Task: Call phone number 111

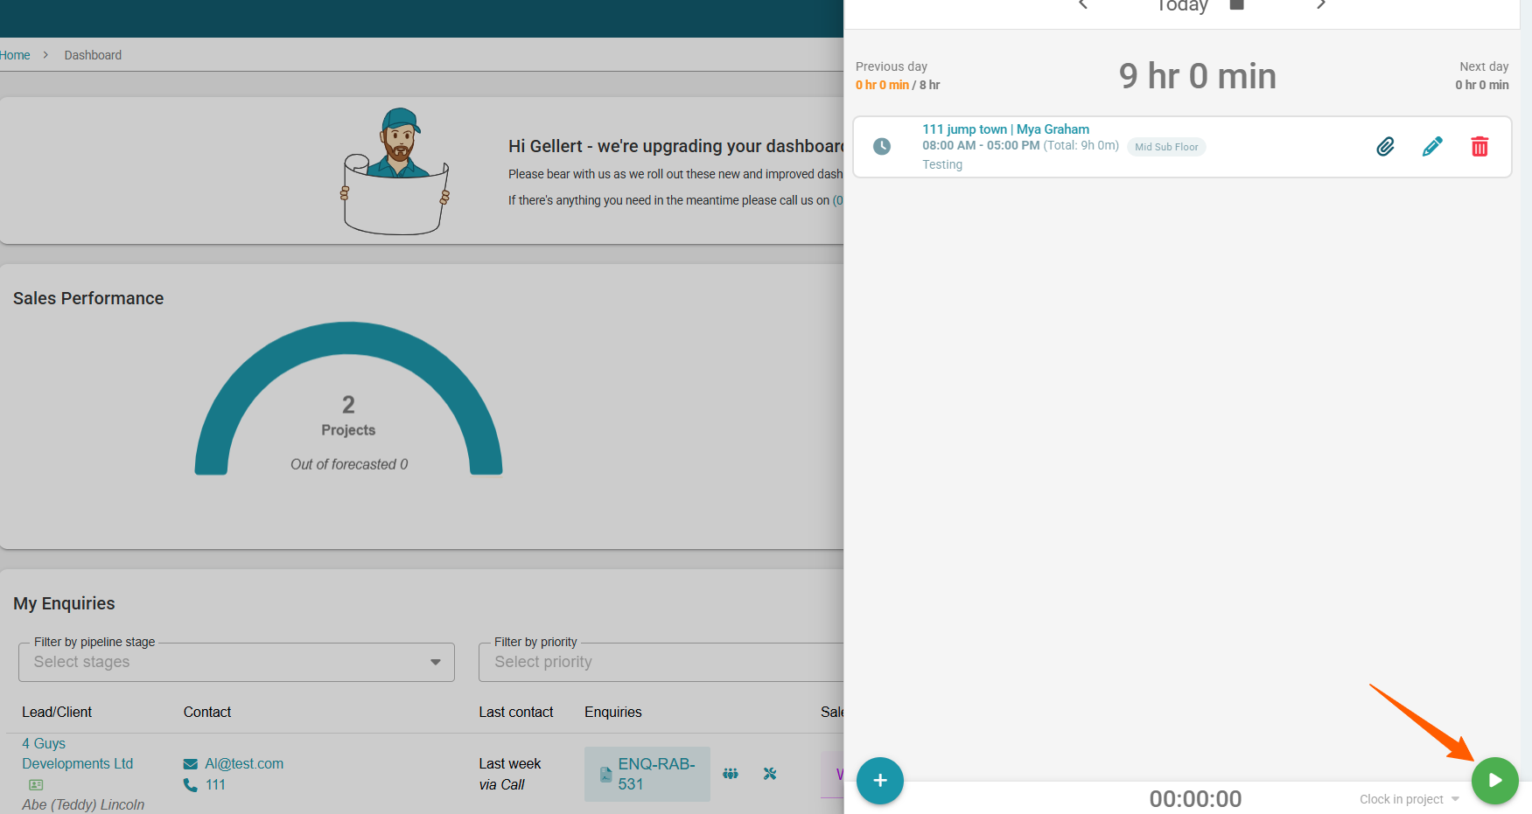Action: pyautogui.click(x=215, y=785)
